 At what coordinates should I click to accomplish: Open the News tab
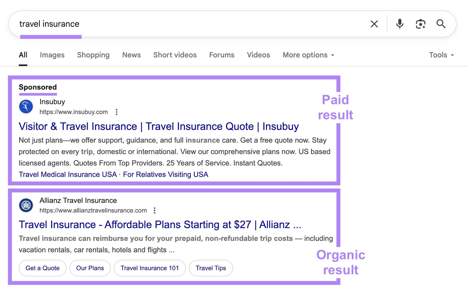tap(132, 55)
